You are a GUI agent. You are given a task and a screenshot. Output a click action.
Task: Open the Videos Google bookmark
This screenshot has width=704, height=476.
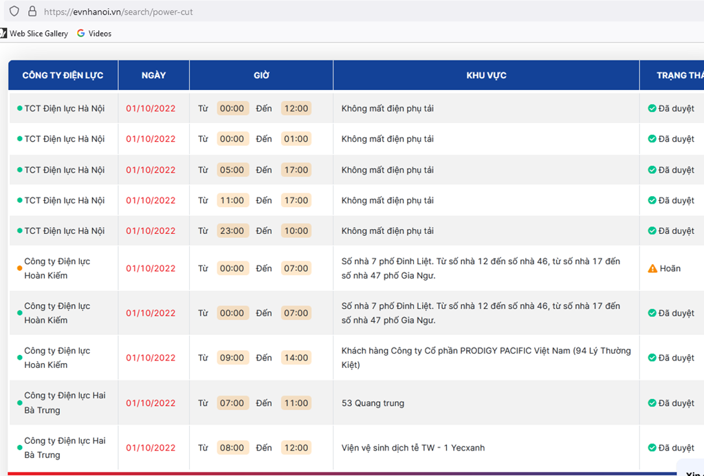tap(94, 33)
